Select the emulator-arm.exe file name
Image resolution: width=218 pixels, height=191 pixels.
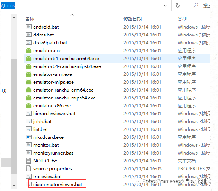point(53,74)
